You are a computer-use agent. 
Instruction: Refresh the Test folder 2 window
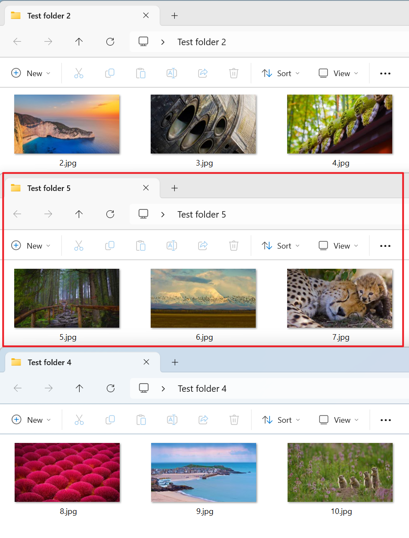[x=110, y=42]
